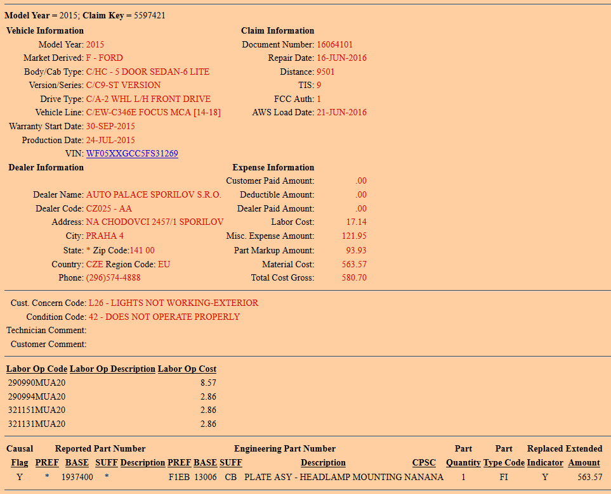Click the Labor Op Code column header
This screenshot has height=494, width=611.
pos(37,369)
